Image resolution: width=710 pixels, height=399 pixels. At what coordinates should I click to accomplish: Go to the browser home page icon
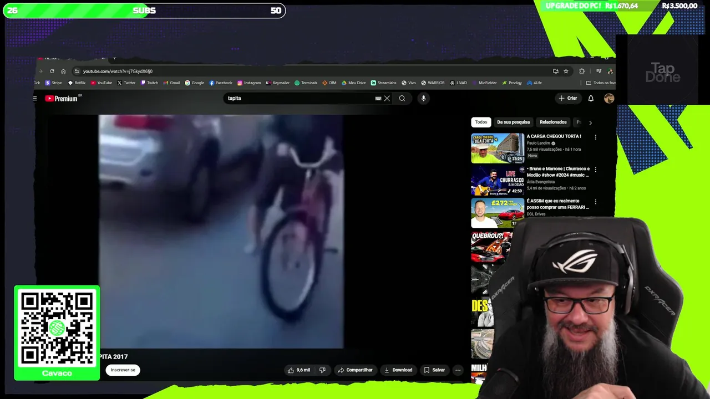tap(63, 71)
